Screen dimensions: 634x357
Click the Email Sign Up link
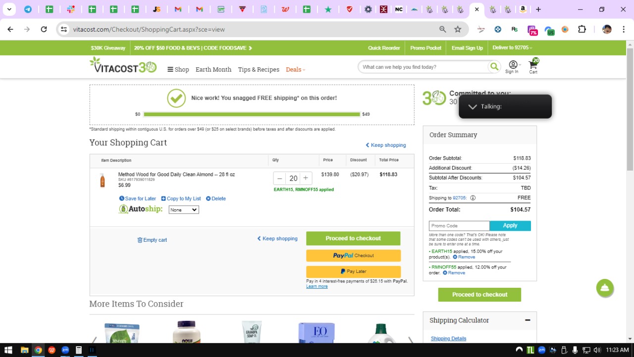click(467, 48)
